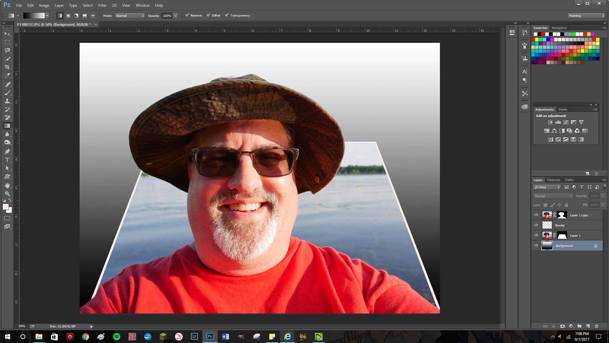Hide the Background layer
The height and width of the screenshot is (343, 609).
[536, 245]
